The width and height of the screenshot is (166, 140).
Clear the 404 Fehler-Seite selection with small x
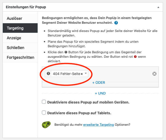82,74
